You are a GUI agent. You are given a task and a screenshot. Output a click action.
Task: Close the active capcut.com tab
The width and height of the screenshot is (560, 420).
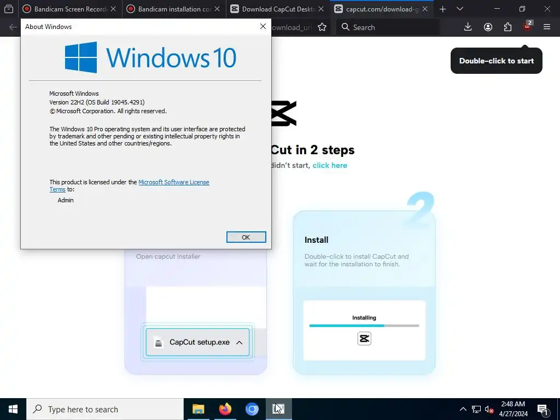425,9
